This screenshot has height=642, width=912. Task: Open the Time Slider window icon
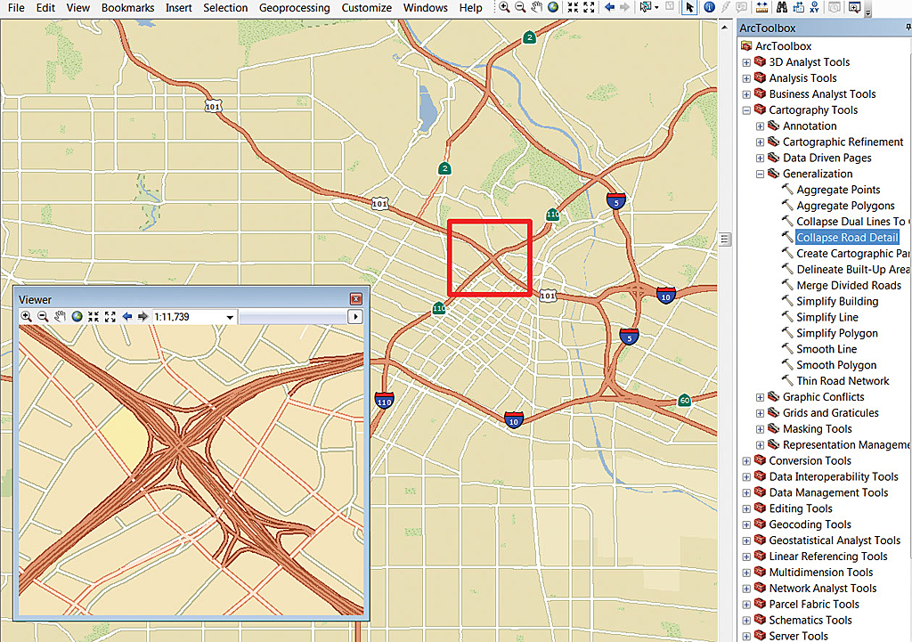pos(834,7)
